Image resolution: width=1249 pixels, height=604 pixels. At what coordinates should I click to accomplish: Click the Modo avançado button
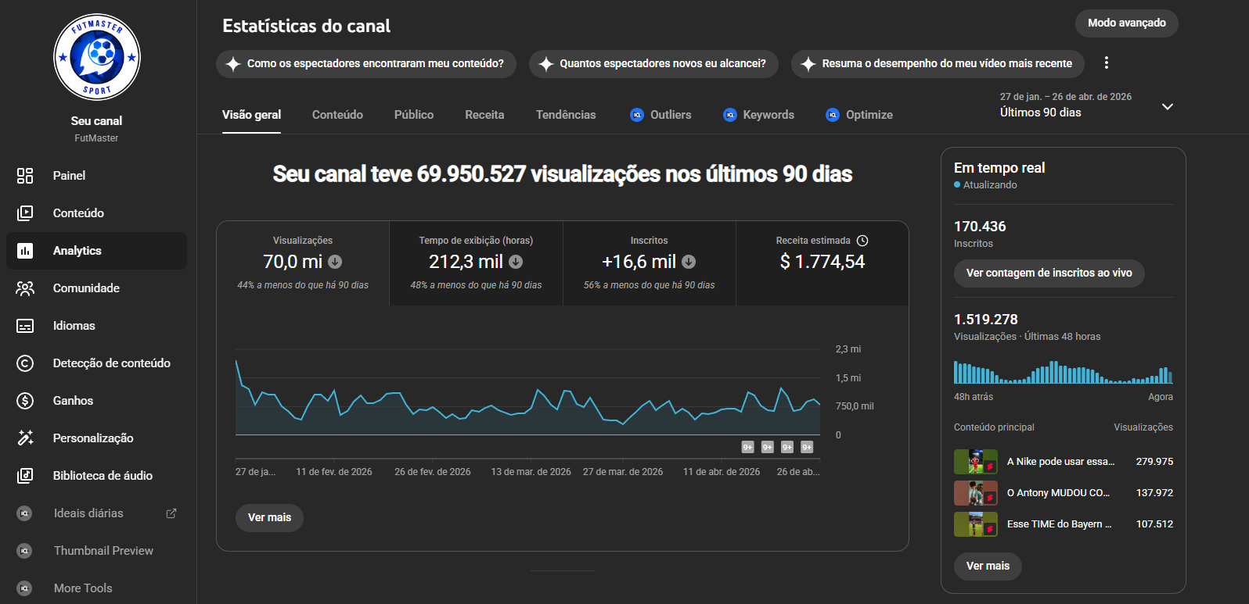click(1126, 23)
